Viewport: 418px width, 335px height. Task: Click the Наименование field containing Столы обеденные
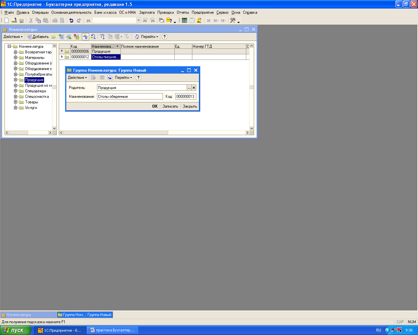(130, 97)
